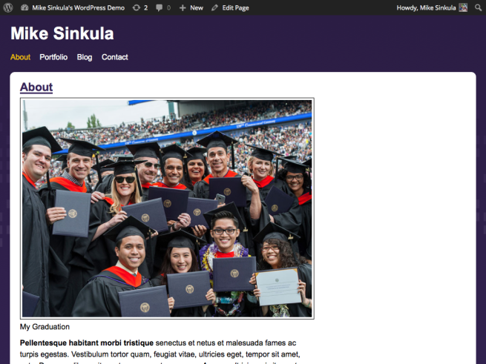Open the New content menu
The height and width of the screenshot is (364, 486).
[197, 7]
